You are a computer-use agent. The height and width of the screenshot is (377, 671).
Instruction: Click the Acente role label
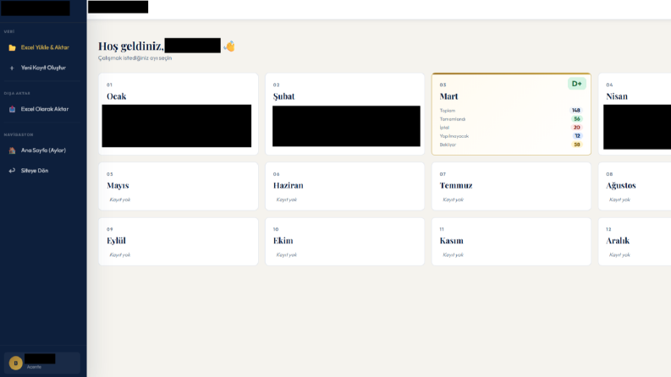point(34,367)
